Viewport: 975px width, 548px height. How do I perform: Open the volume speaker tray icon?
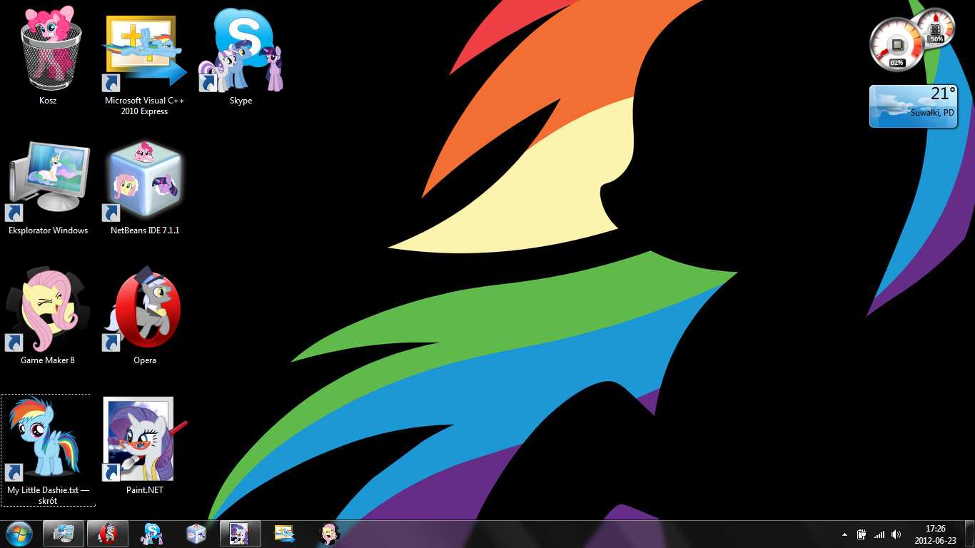coord(896,534)
